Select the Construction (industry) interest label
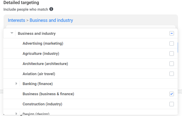Screen dimensions: 182x116 [42, 104]
